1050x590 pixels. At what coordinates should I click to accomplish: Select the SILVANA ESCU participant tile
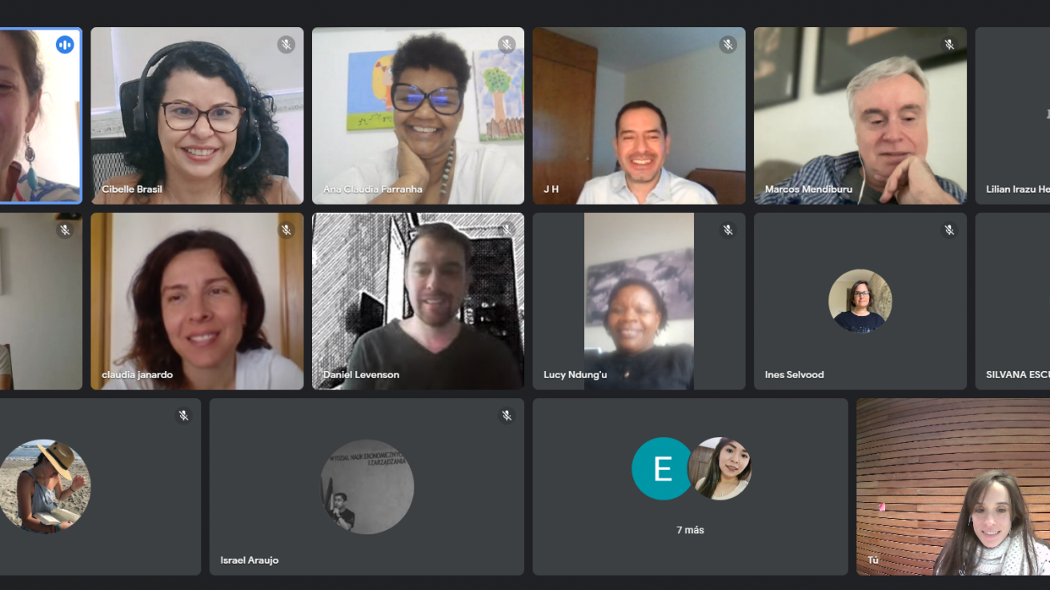1012,301
